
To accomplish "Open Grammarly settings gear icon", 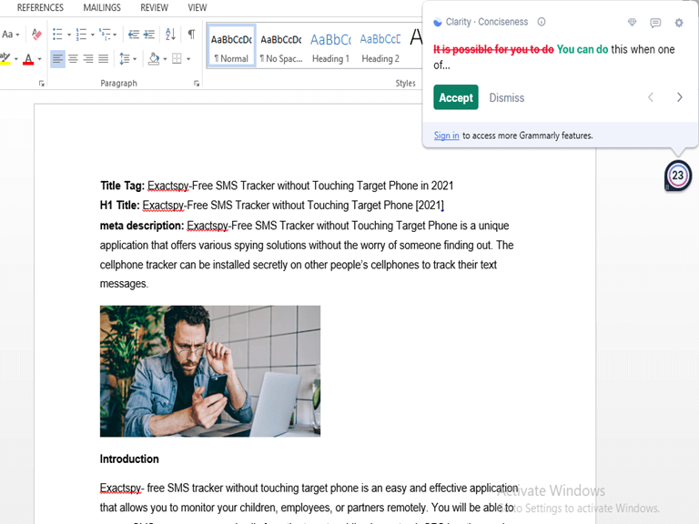I will click(678, 23).
